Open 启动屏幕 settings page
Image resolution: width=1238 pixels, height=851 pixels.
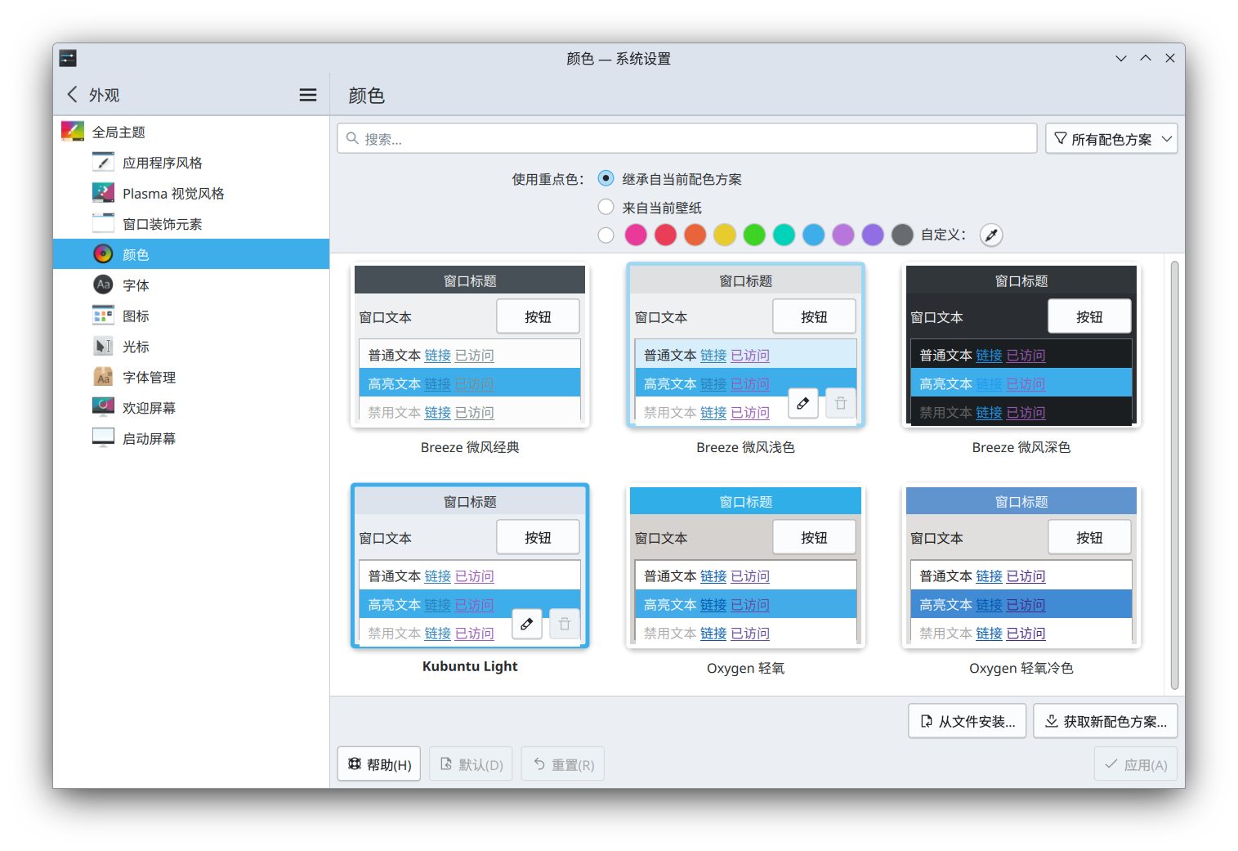[191, 438]
